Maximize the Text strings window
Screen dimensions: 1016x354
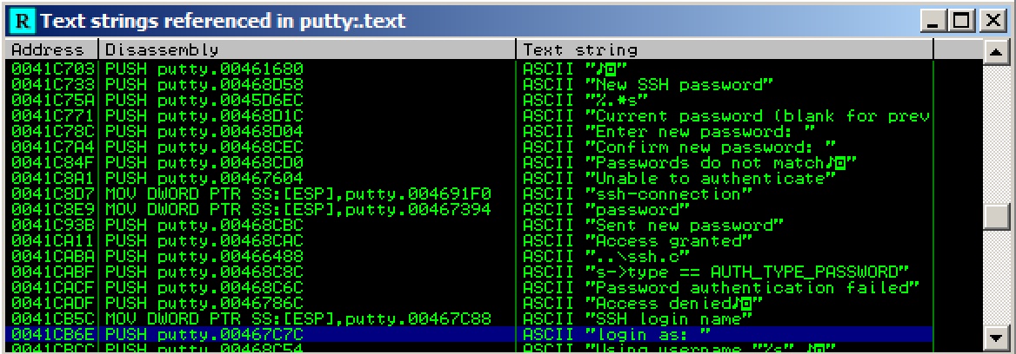pos(961,22)
